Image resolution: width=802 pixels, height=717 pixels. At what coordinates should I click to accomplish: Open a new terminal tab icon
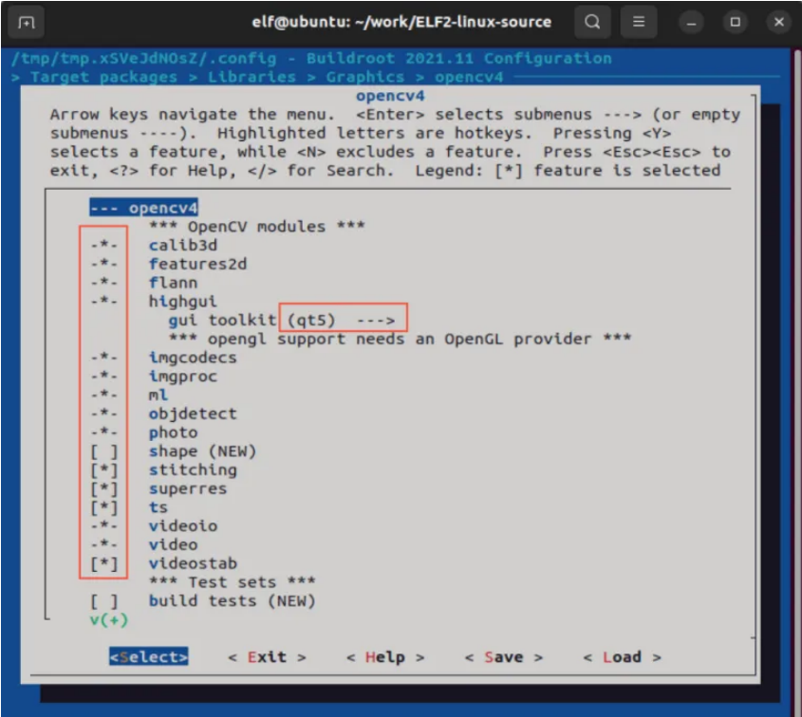[x=26, y=23]
